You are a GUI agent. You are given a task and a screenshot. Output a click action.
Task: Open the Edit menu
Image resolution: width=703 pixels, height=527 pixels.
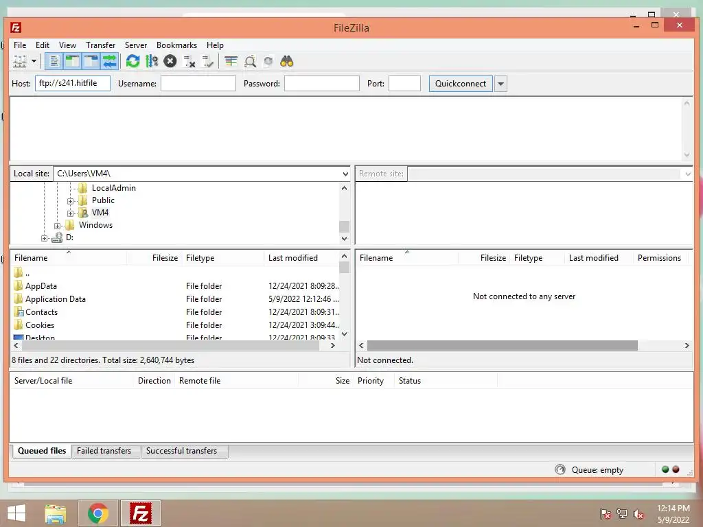pos(43,45)
